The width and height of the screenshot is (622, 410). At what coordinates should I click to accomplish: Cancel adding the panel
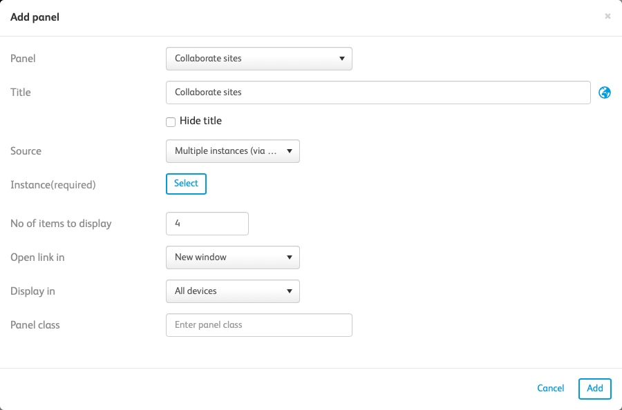tap(550, 389)
